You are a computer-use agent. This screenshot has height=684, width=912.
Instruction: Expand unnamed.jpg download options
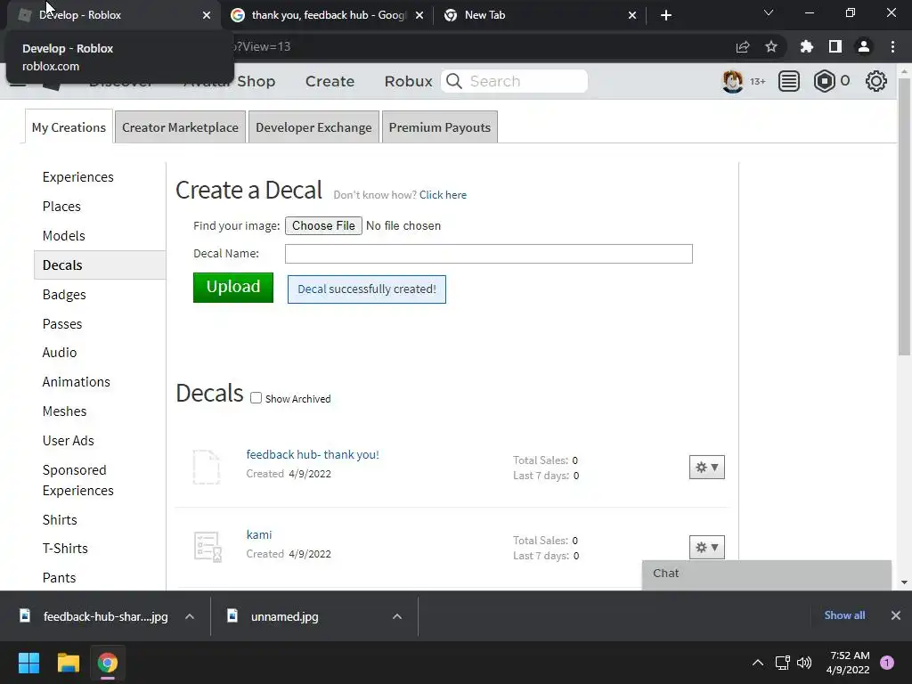[397, 616]
